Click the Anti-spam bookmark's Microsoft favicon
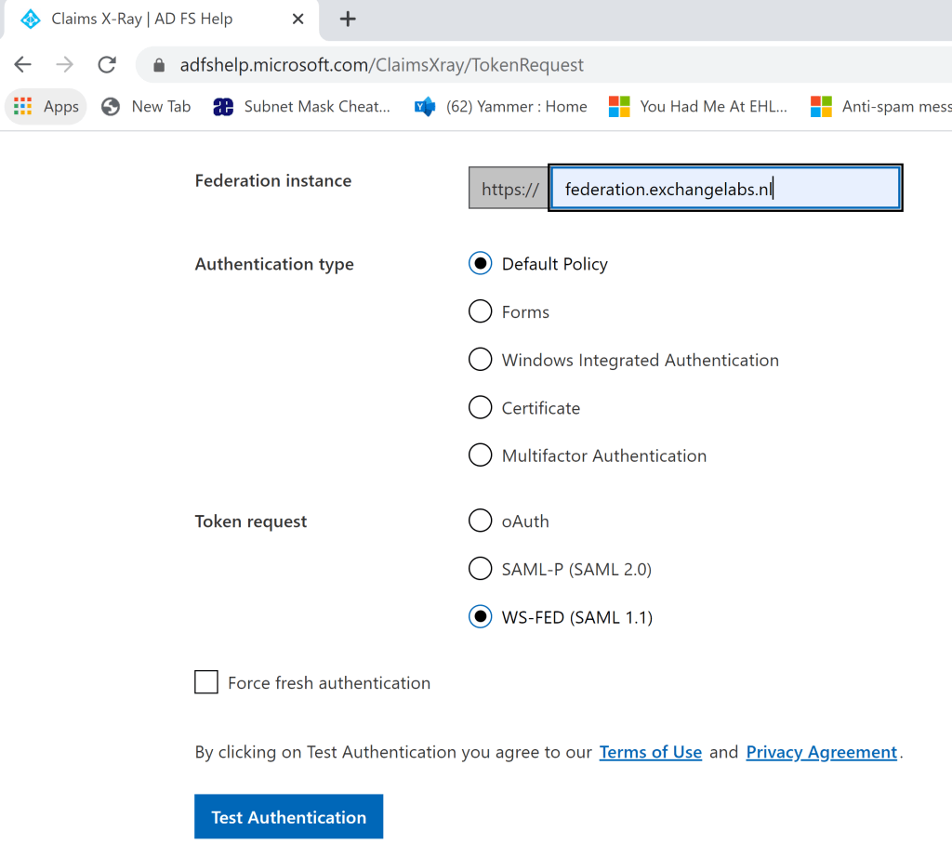 (x=822, y=106)
